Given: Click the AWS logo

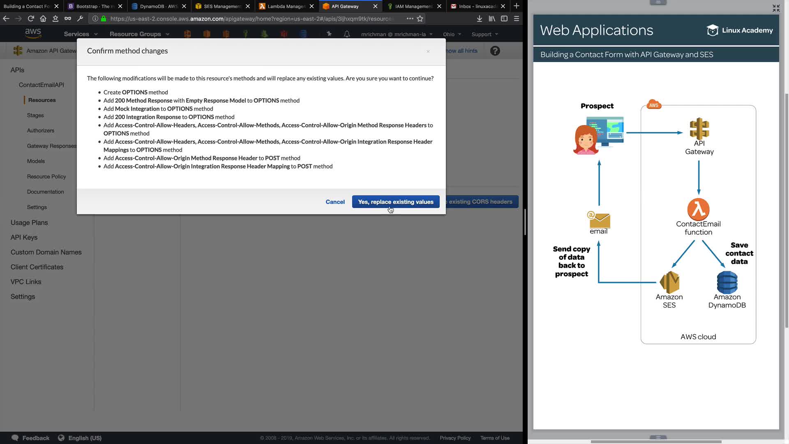Looking at the screenshot, I should pyautogui.click(x=33, y=33).
